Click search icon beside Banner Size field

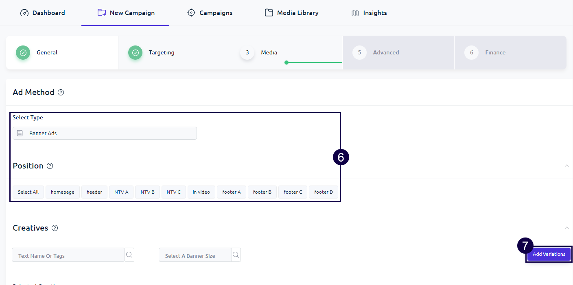(x=236, y=255)
